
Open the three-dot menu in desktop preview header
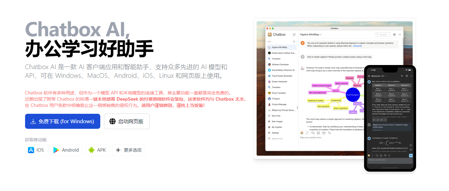pos(399,34)
